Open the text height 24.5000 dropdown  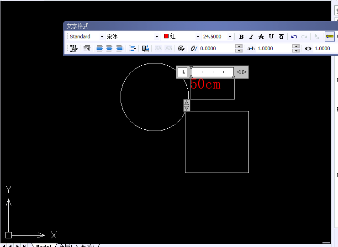[229, 37]
